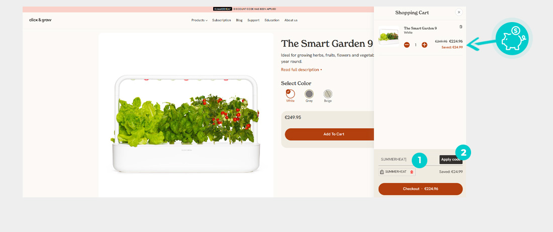Remove Smart Garden 9 using the trash icon
Image resolution: width=553 pixels, height=232 pixels.
pos(460,27)
